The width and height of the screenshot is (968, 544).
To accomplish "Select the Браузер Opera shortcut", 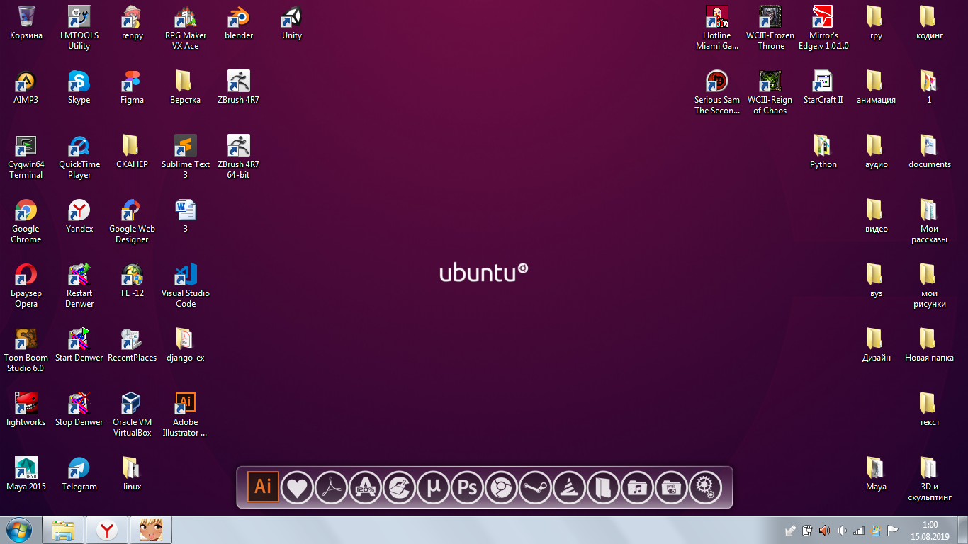I will pos(26,285).
